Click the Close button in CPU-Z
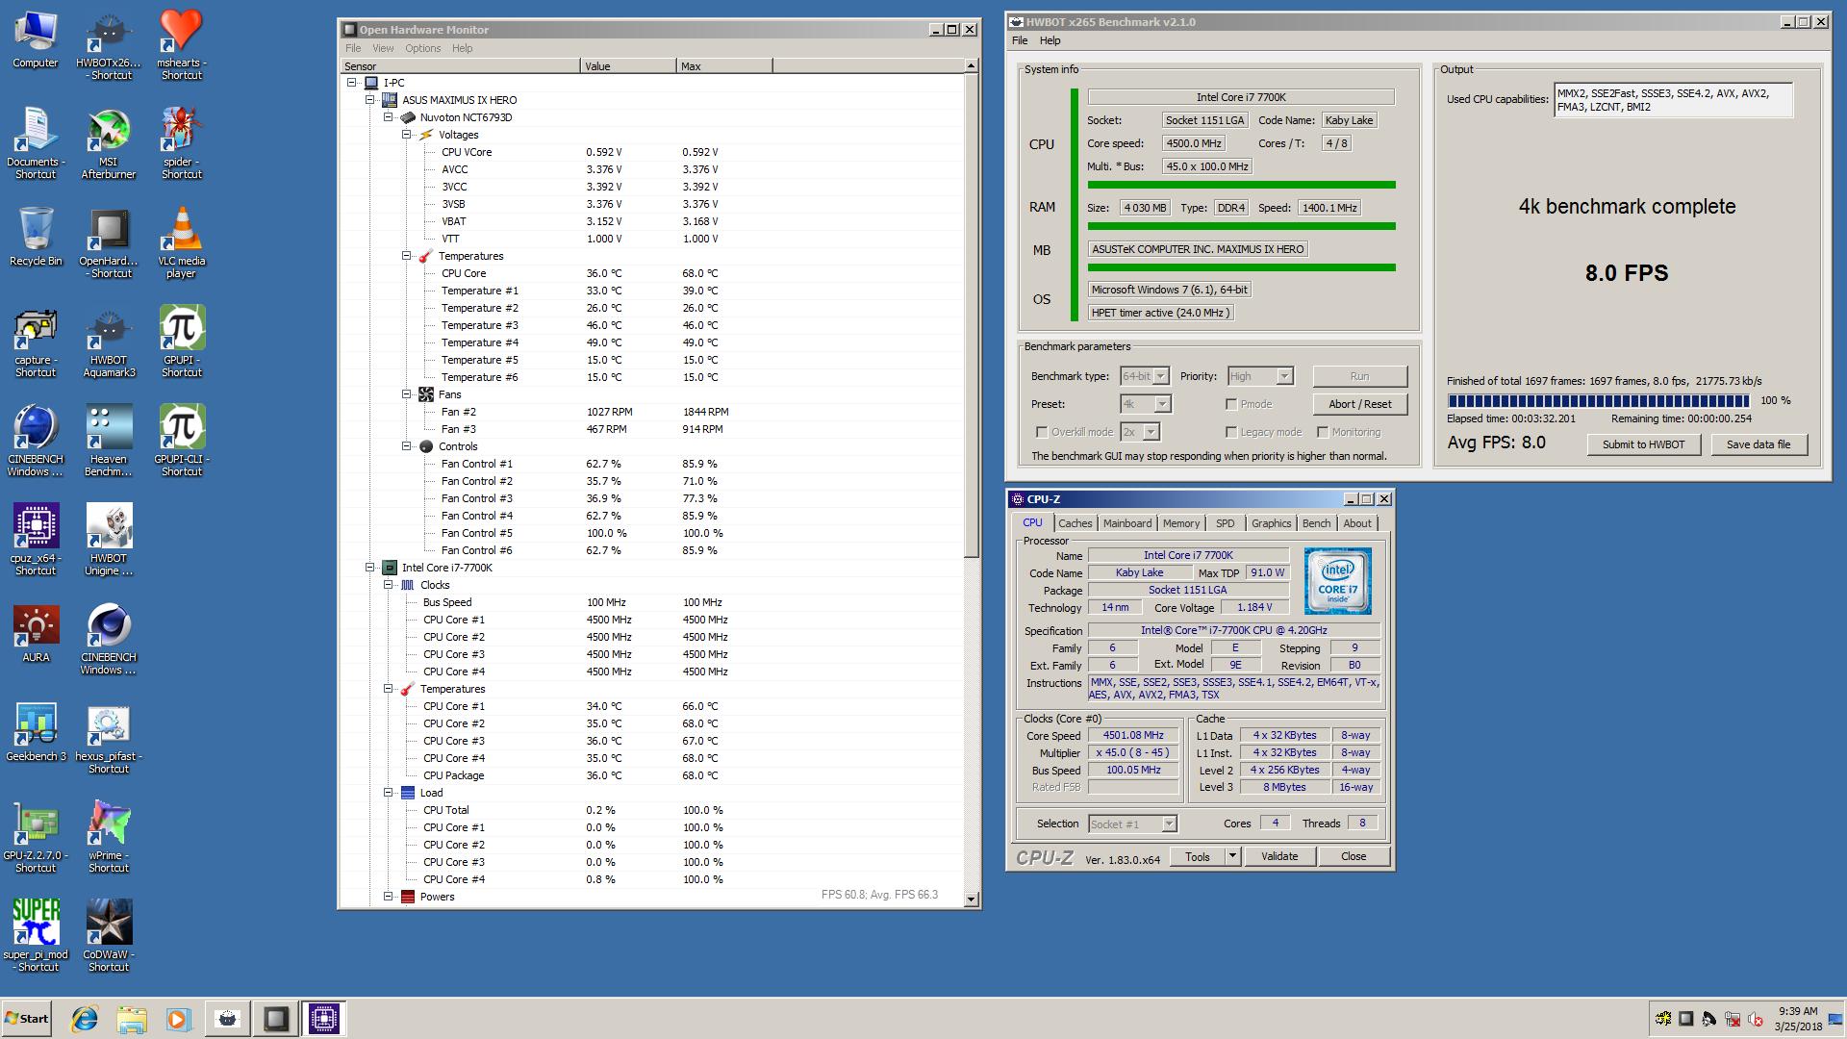Viewport: 1847px width, 1039px height. (x=1353, y=856)
